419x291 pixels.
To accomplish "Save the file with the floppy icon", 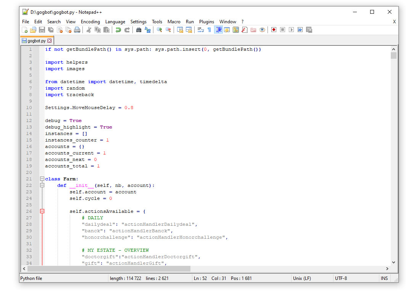I will (x=42, y=30).
